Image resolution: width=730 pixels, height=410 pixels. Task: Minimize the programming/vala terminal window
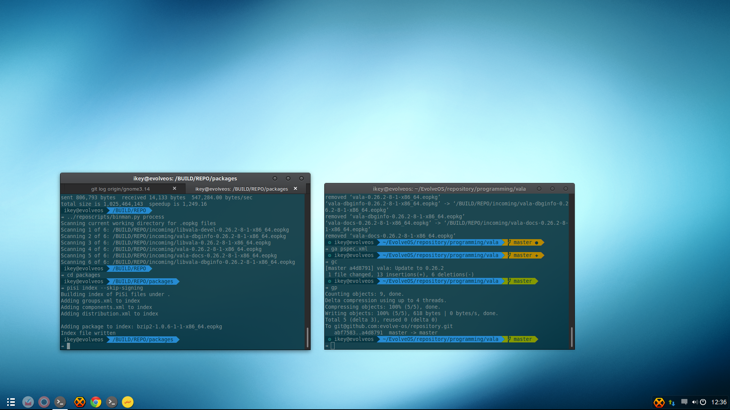tap(539, 189)
